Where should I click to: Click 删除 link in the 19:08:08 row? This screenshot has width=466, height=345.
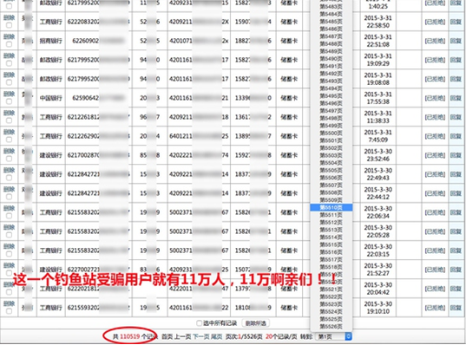pyautogui.click(x=9, y=75)
